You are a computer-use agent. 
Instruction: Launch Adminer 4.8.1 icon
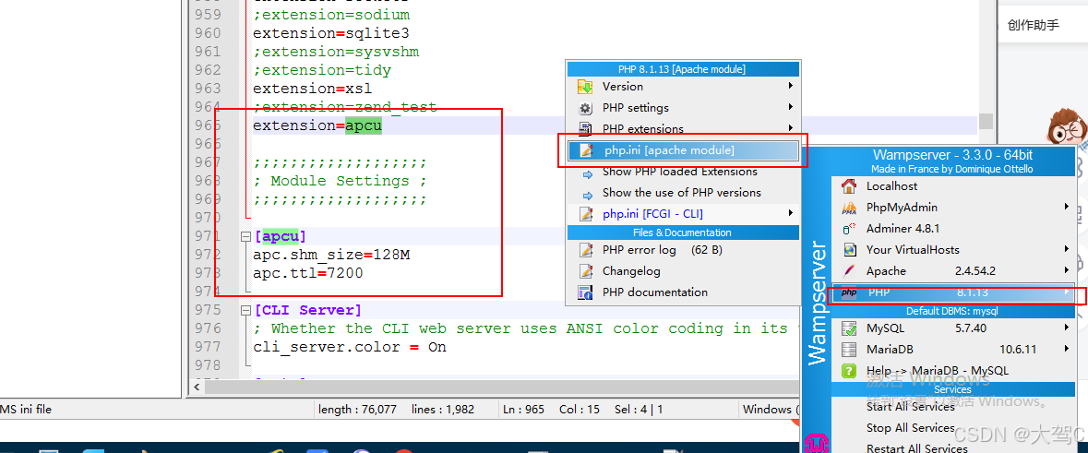(x=849, y=228)
